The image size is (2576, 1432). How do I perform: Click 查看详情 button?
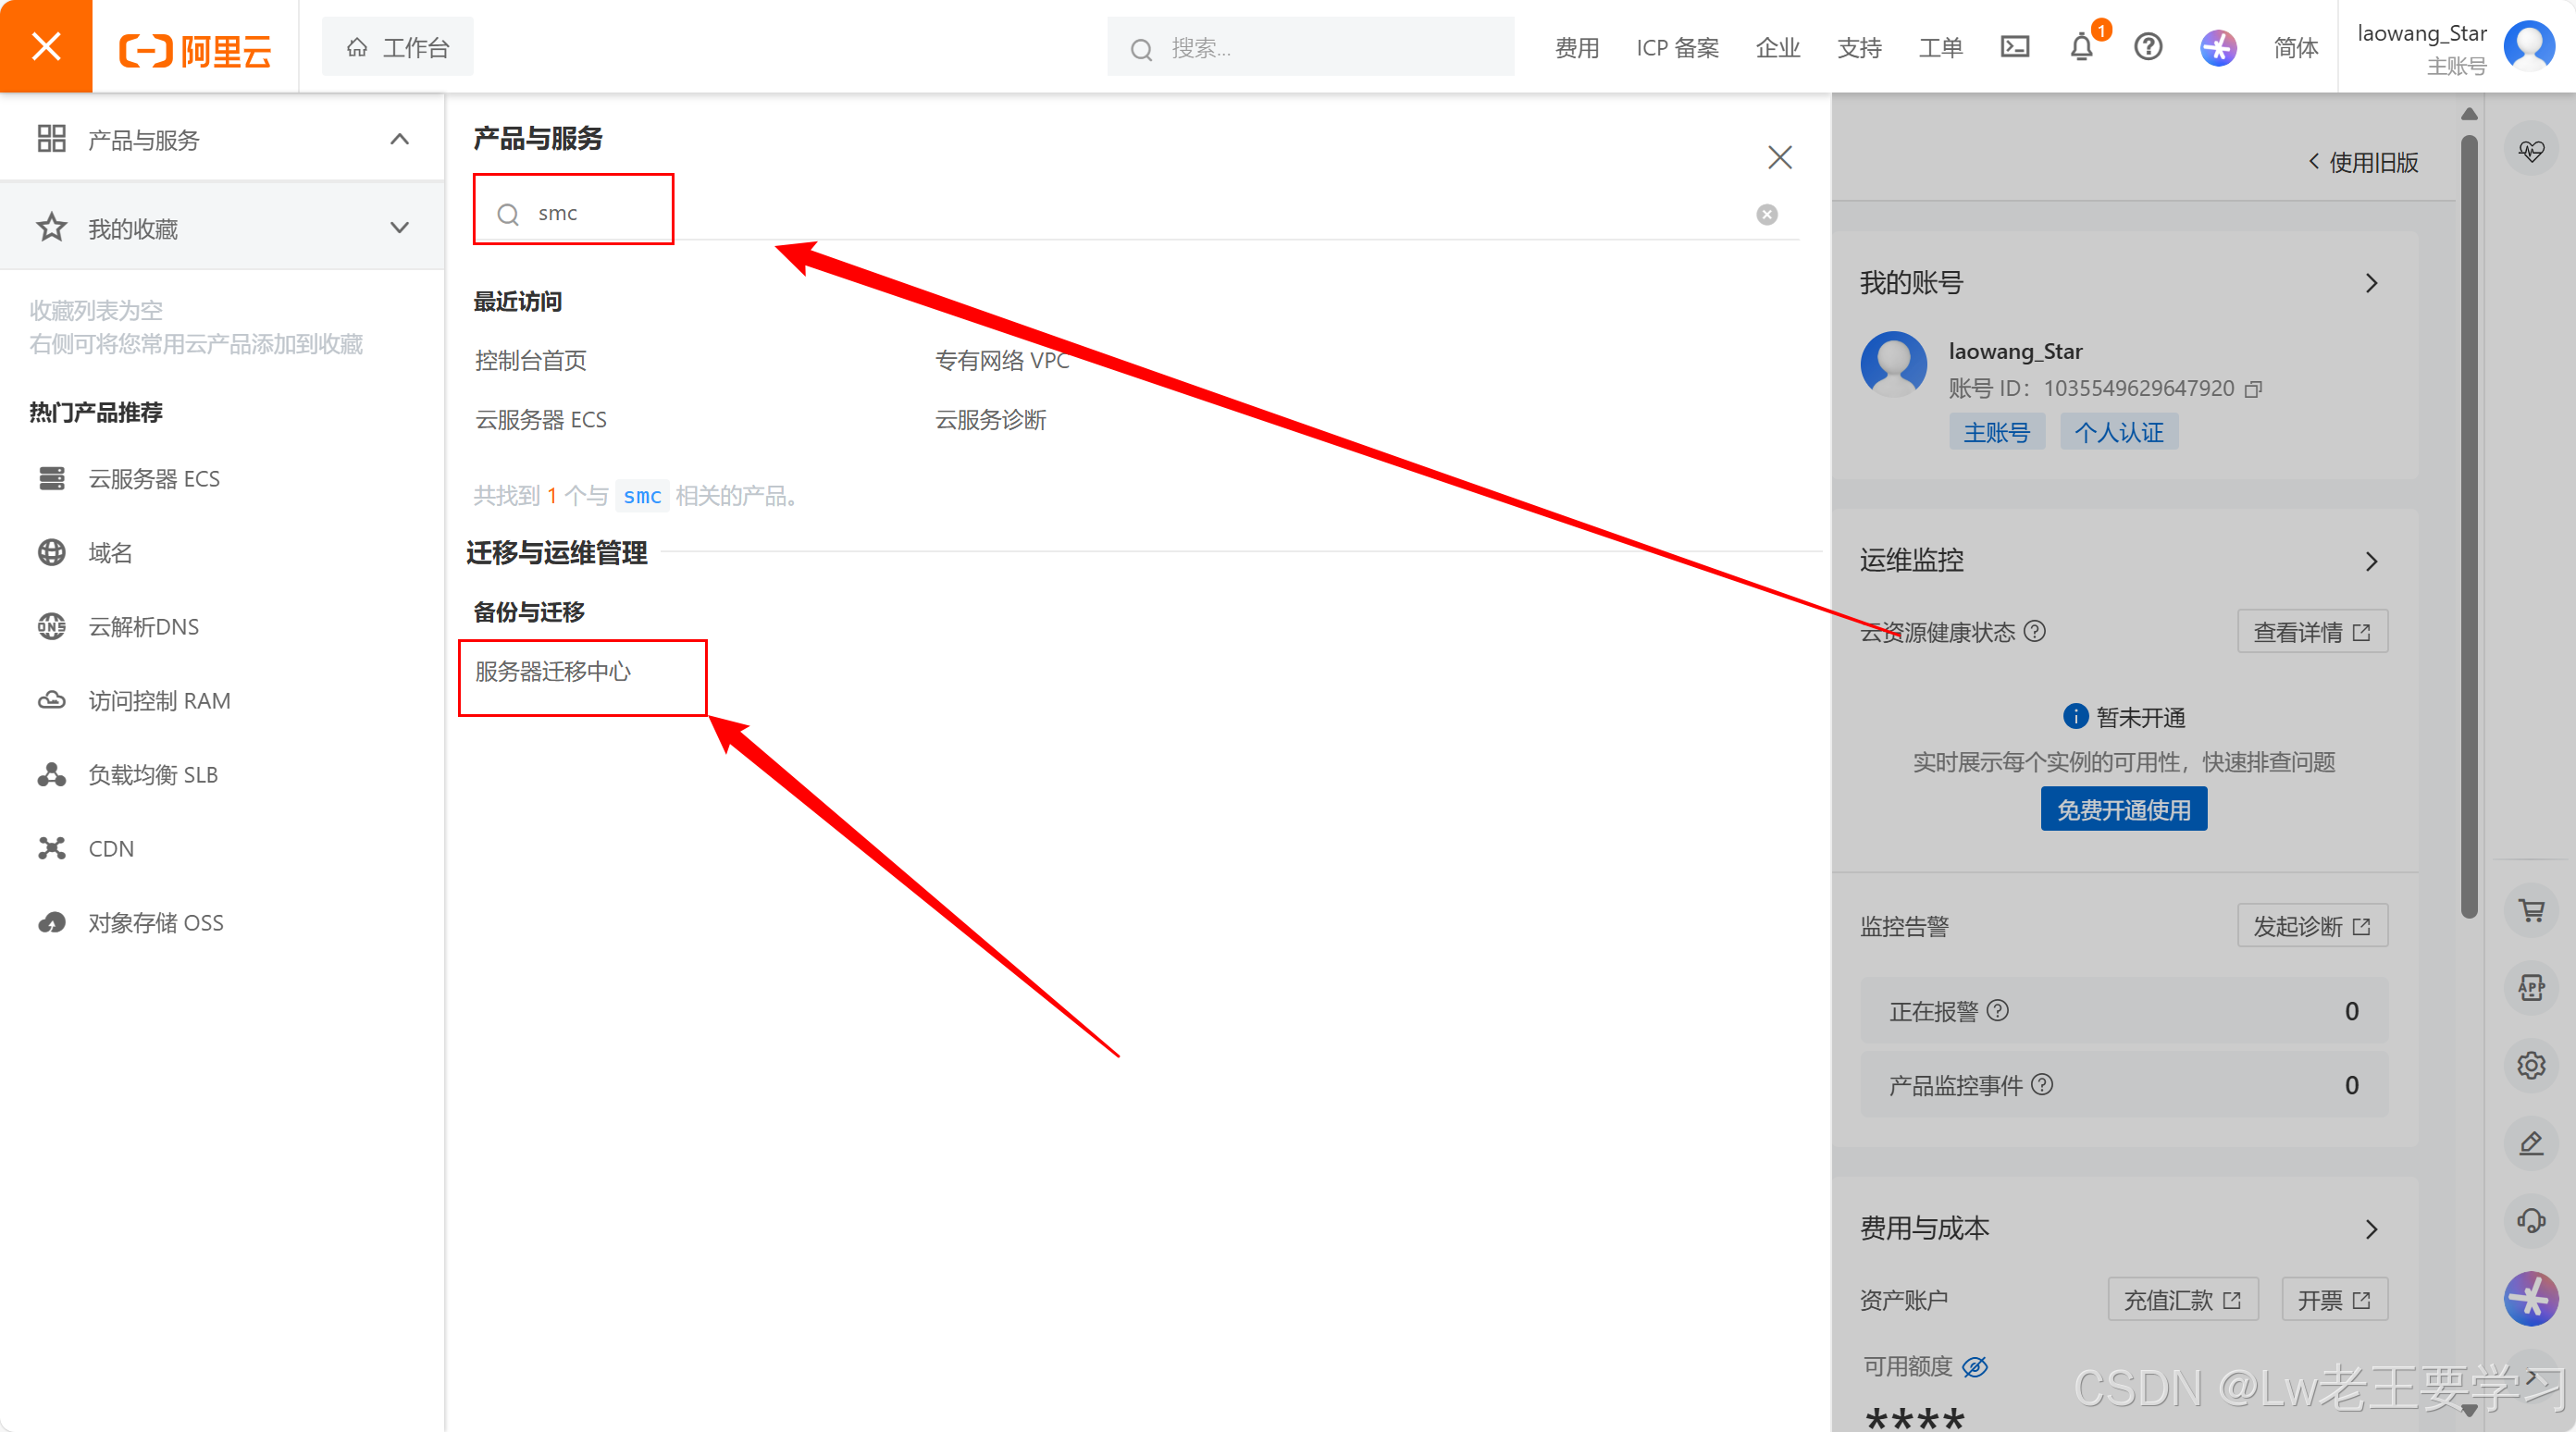click(2312, 631)
